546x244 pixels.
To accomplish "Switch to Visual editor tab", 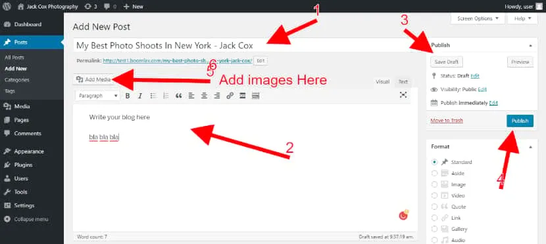I will (x=382, y=82).
